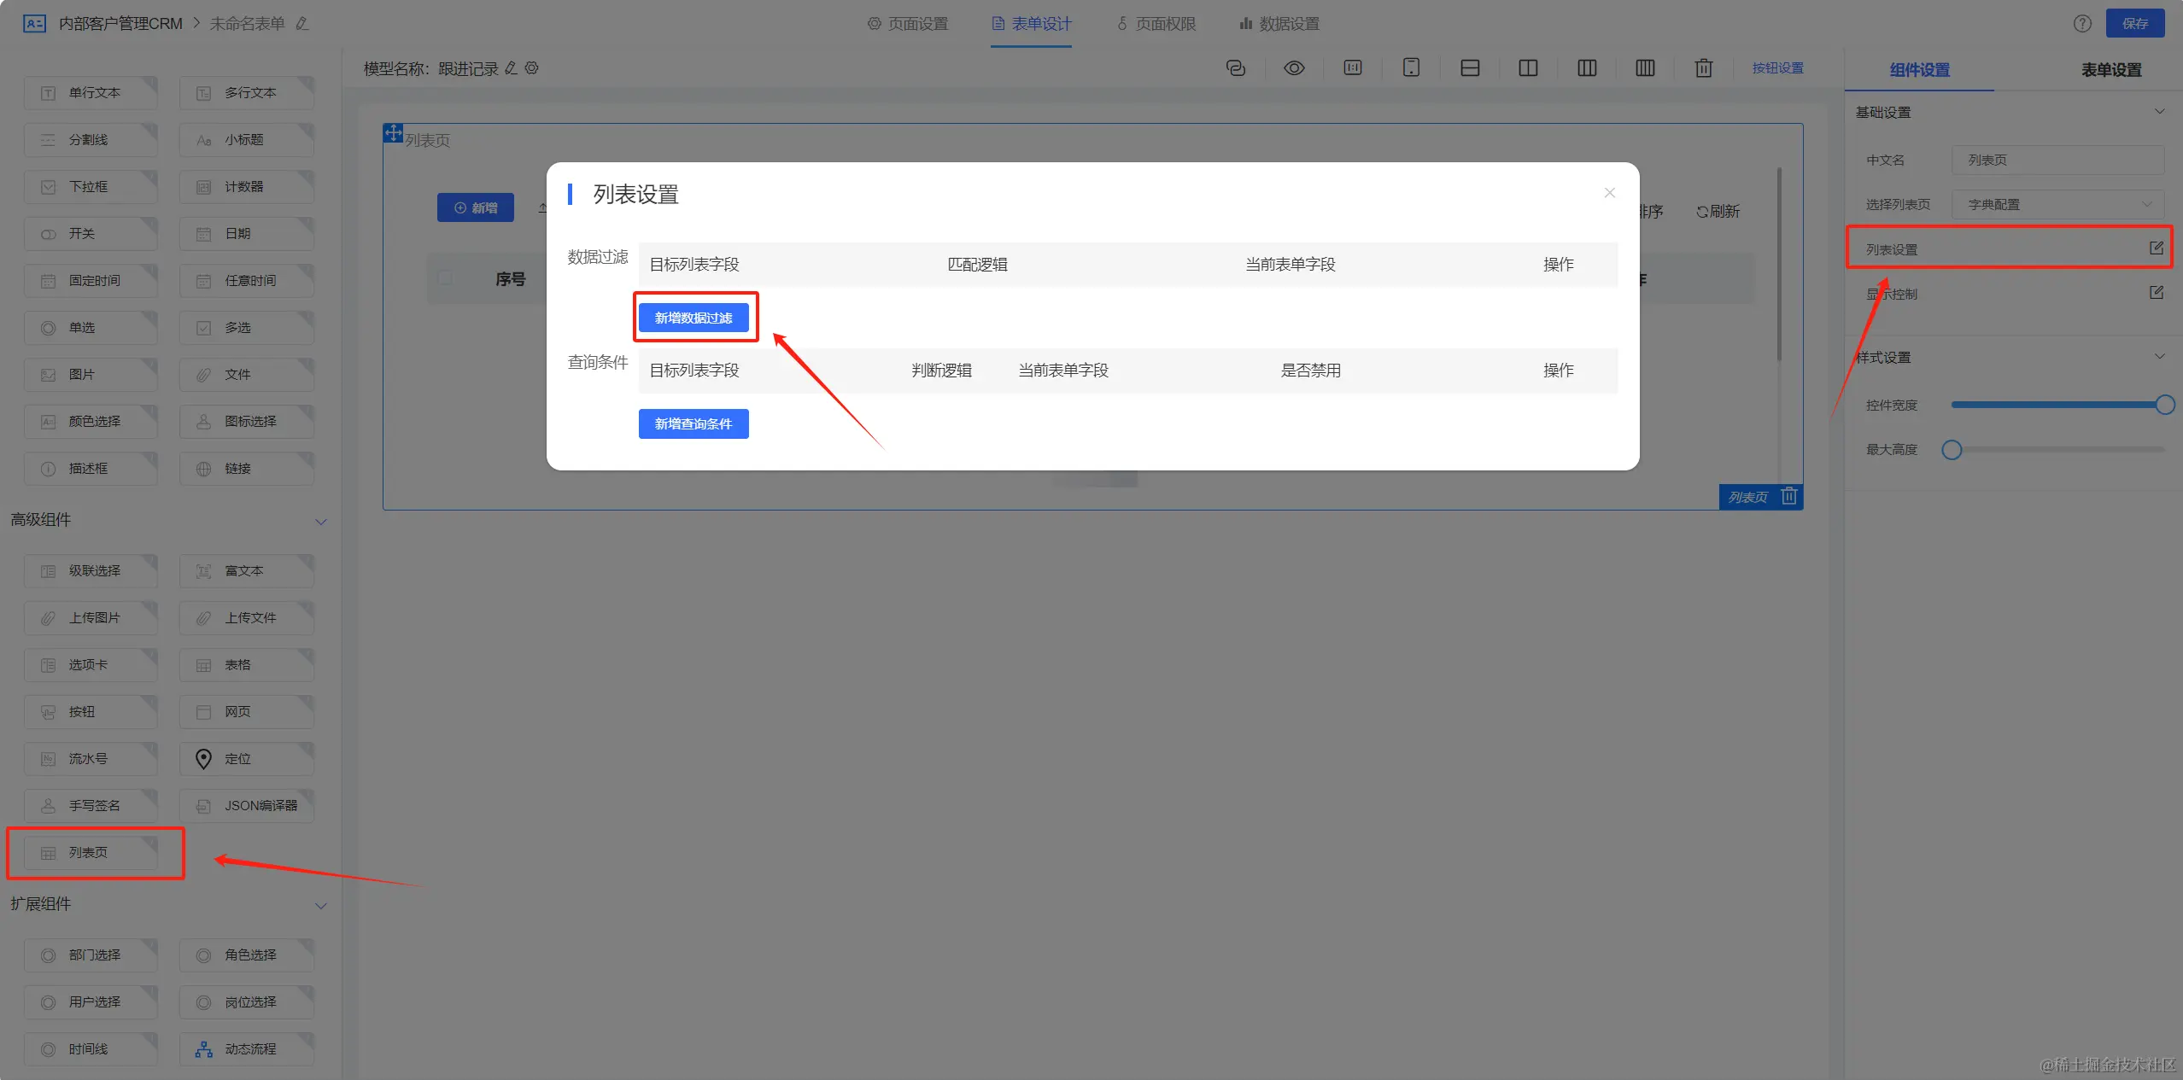Image resolution: width=2183 pixels, height=1080 pixels.
Task: Click gear icon next to model name
Action: point(531,68)
